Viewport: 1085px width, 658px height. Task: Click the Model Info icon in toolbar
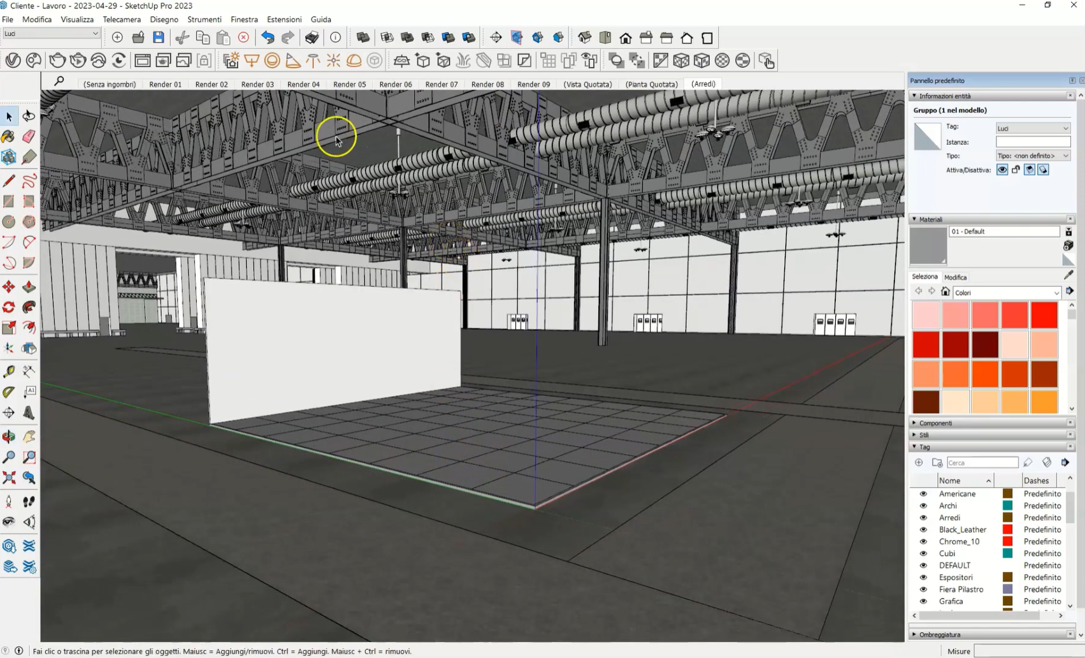pyautogui.click(x=335, y=38)
